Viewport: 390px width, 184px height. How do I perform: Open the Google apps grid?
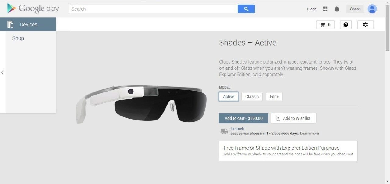tap(325, 9)
